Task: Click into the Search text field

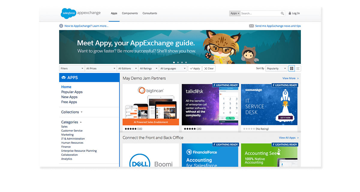Action: 260,13
